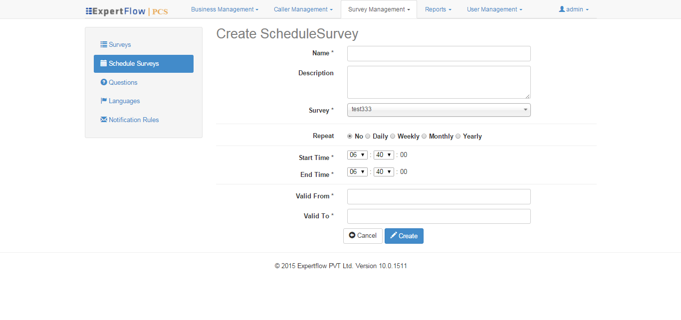The height and width of the screenshot is (320, 681).
Task: Select the Notification Rules envelope icon
Action: pos(103,120)
